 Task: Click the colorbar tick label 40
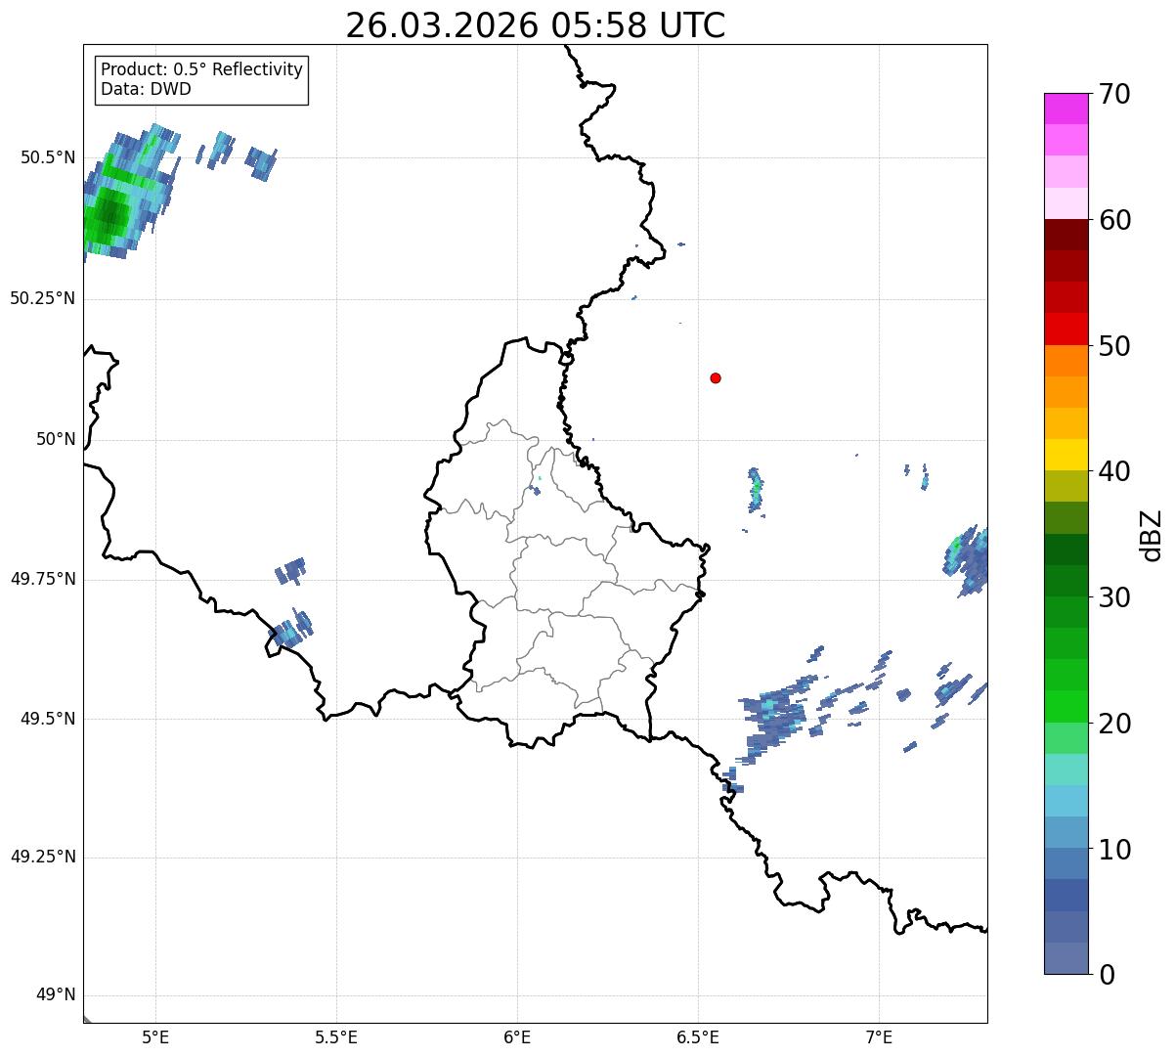point(1115,471)
